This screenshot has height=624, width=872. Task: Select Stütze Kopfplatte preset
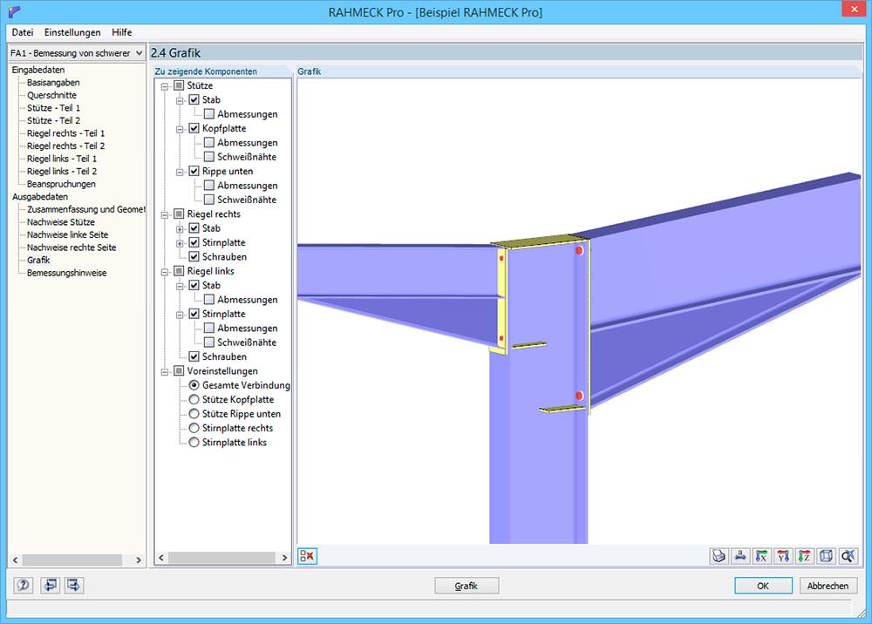click(194, 399)
